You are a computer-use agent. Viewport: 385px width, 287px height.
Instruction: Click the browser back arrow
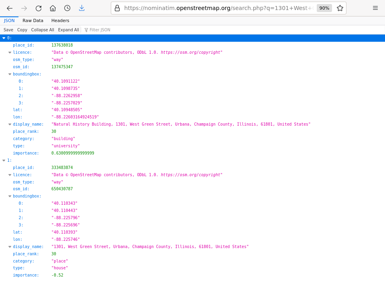(10, 8)
